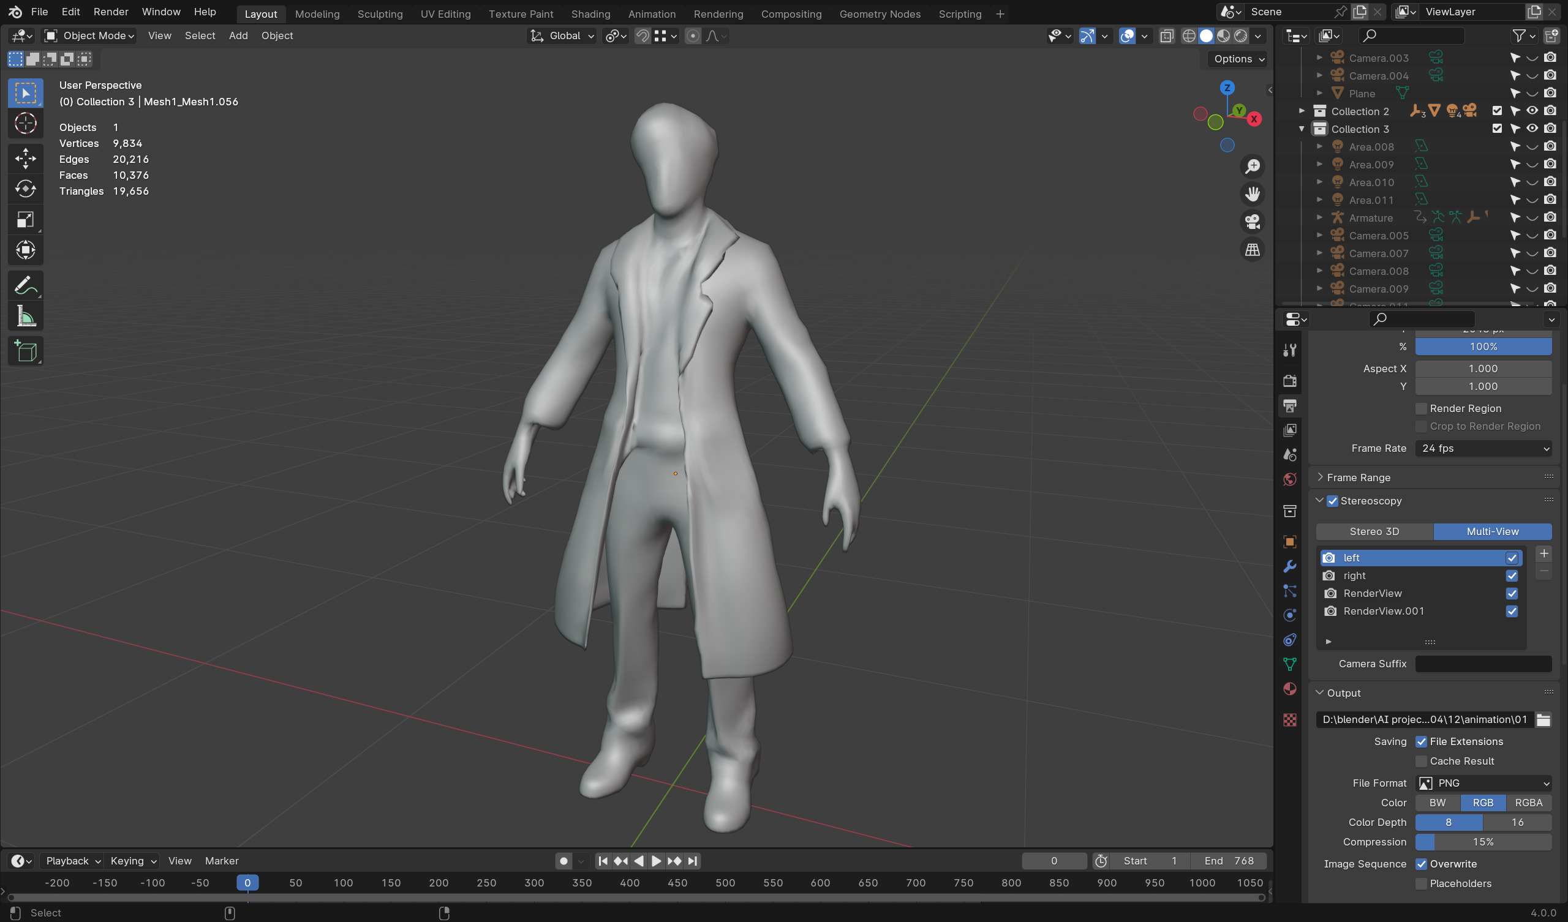Image resolution: width=1568 pixels, height=922 pixels.
Task: Play the animation
Action: click(x=656, y=861)
